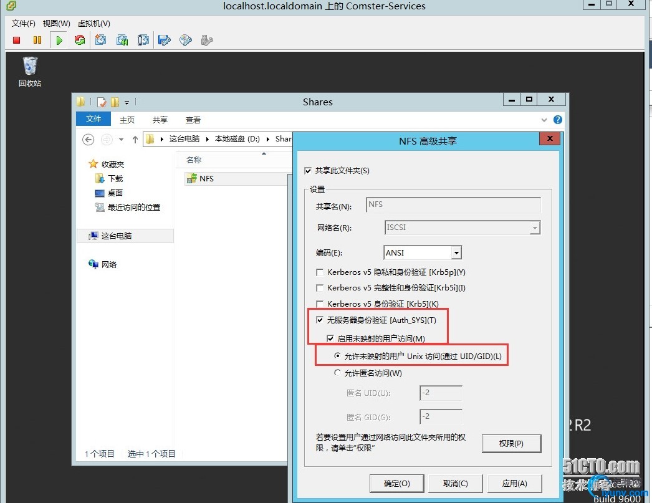This screenshot has height=503, width=652.
Task: Open the 文件 ribbon tab in Shares
Action: [93, 119]
